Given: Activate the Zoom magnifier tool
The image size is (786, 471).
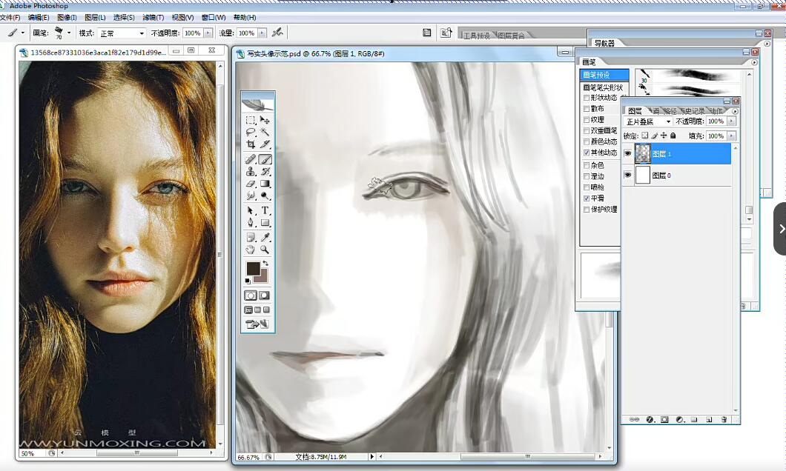Looking at the screenshot, I should pos(265,250).
